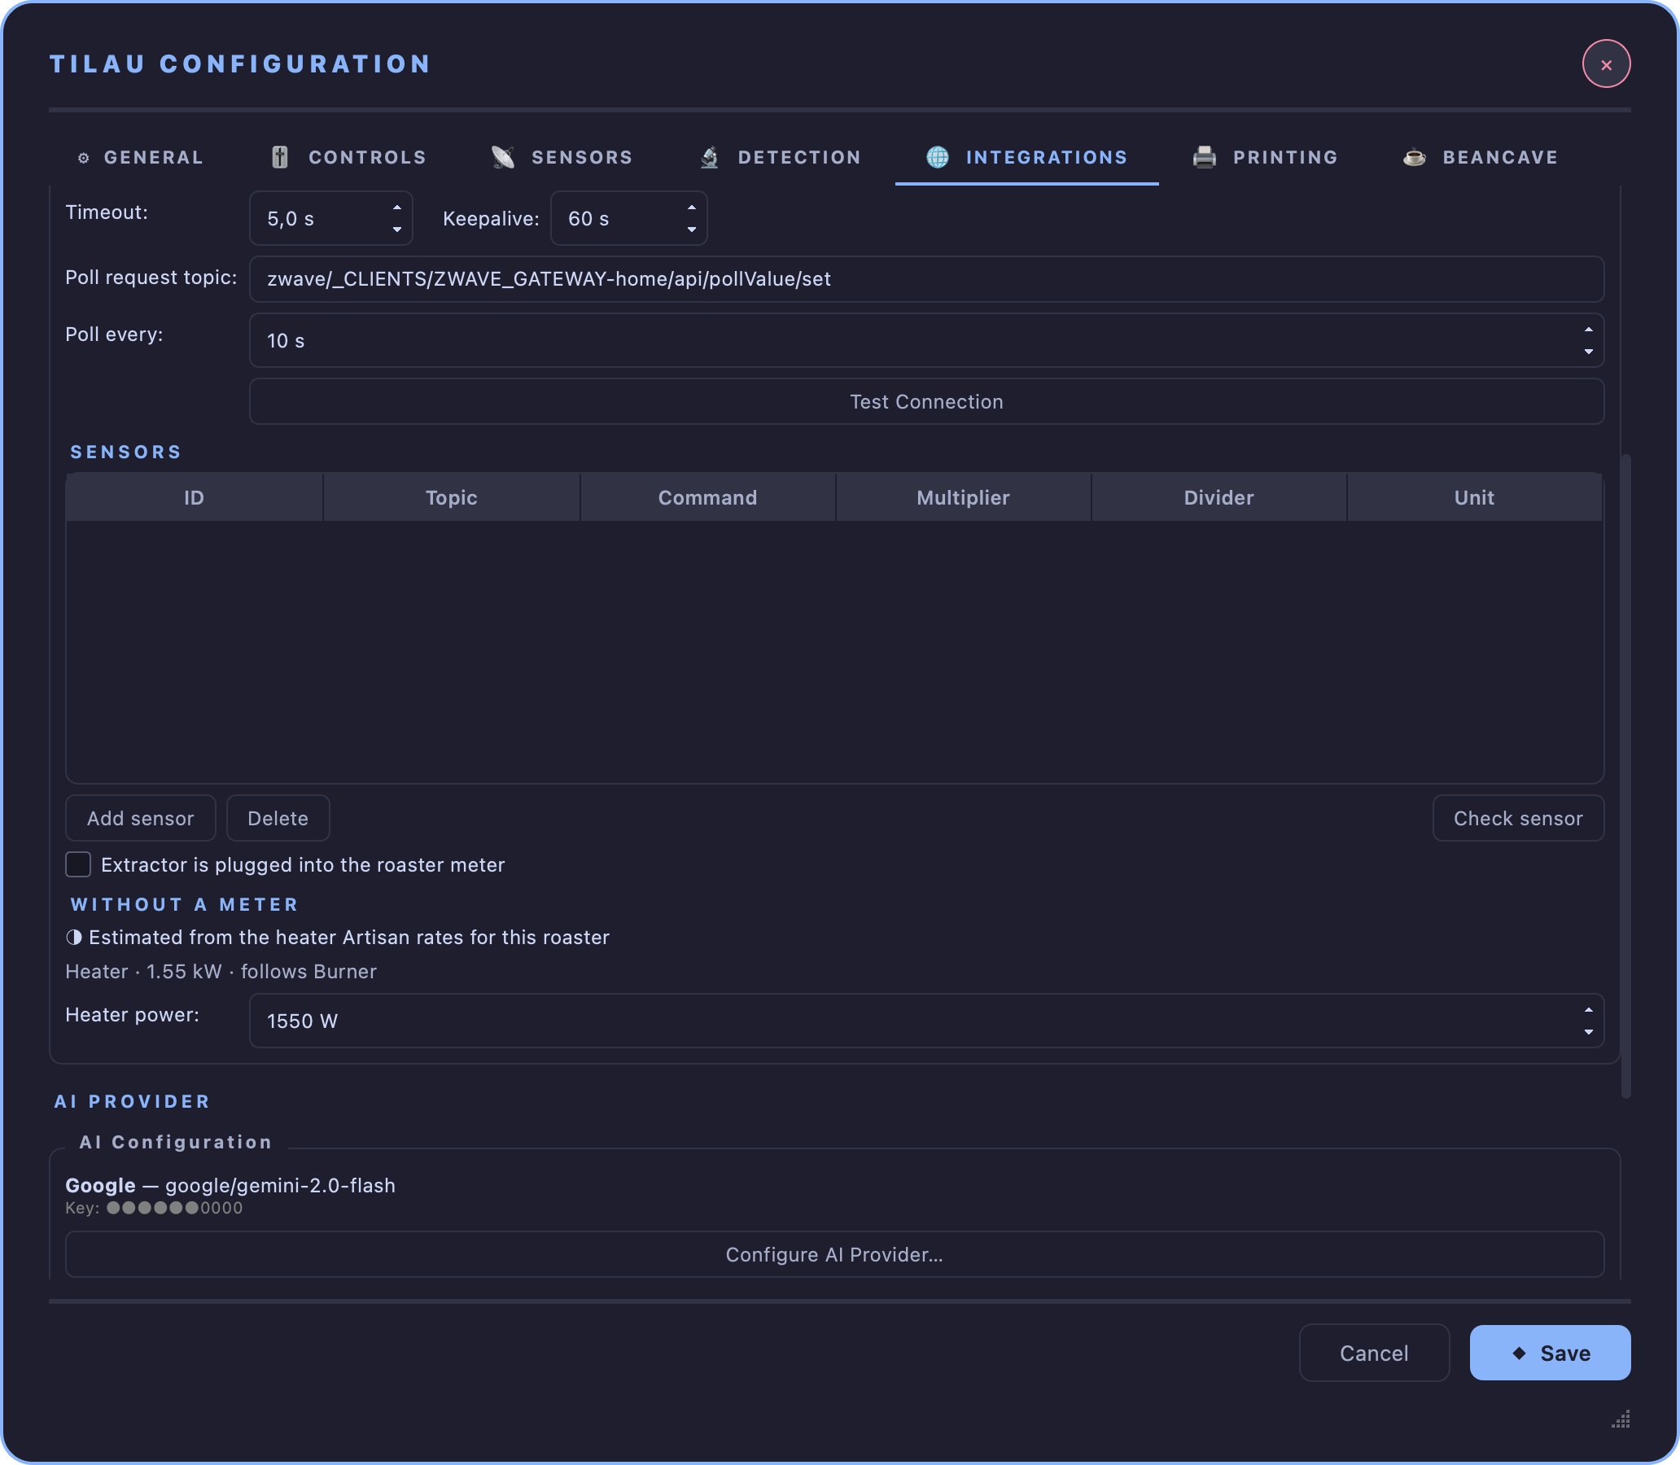
Task: Click the Heater power input field
Action: (926, 1021)
